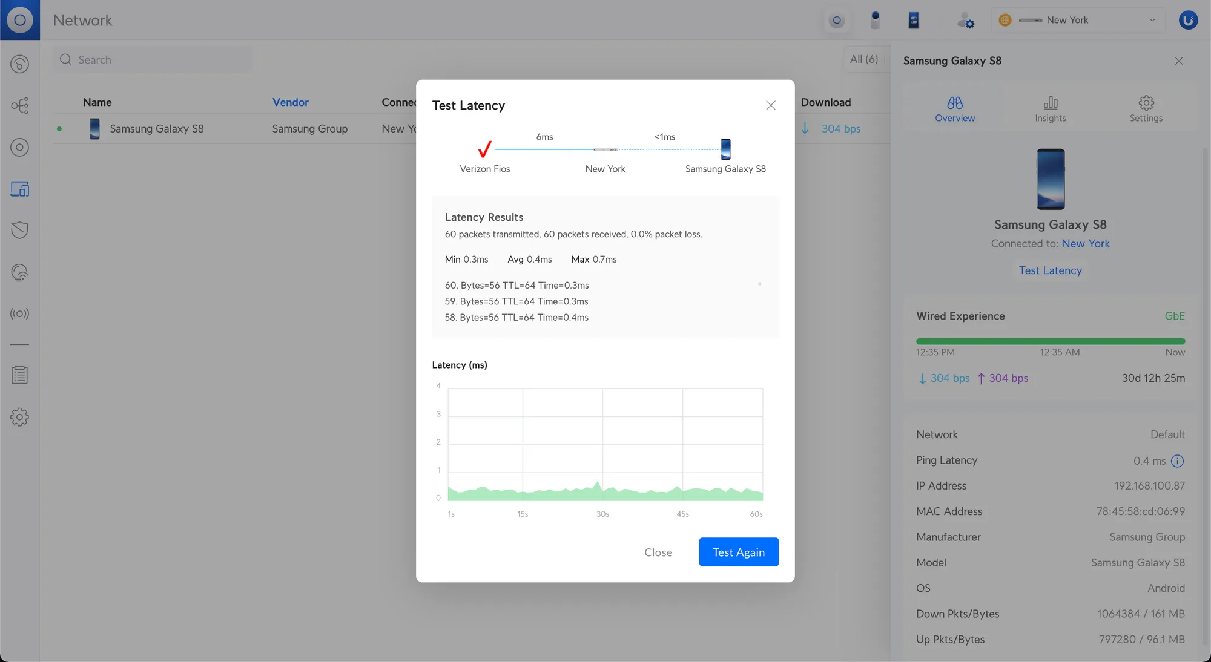Click Close in the Test Latency dialog
Image resolution: width=1211 pixels, height=662 pixels.
point(658,552)
